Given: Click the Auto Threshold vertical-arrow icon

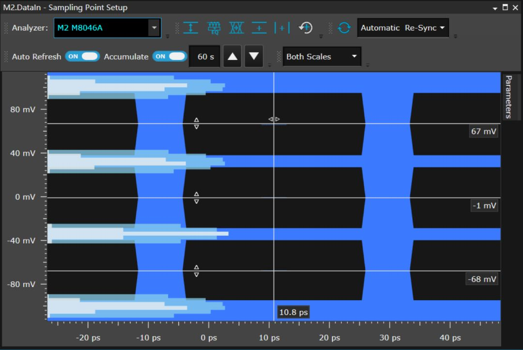Looking at the screenshot, I should coord(191,28).
